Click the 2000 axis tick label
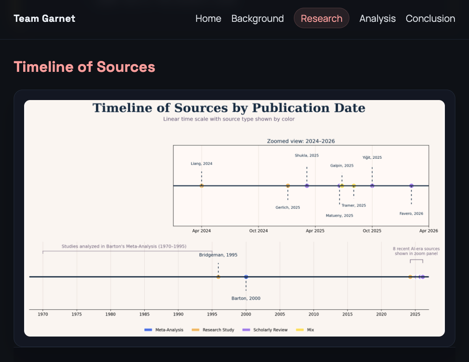This screenshot has width=469, height=362. coord(246,314)
